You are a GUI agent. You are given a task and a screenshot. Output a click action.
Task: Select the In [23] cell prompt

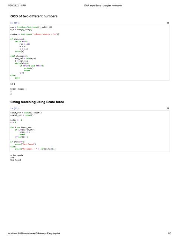[x=15, y=109]
